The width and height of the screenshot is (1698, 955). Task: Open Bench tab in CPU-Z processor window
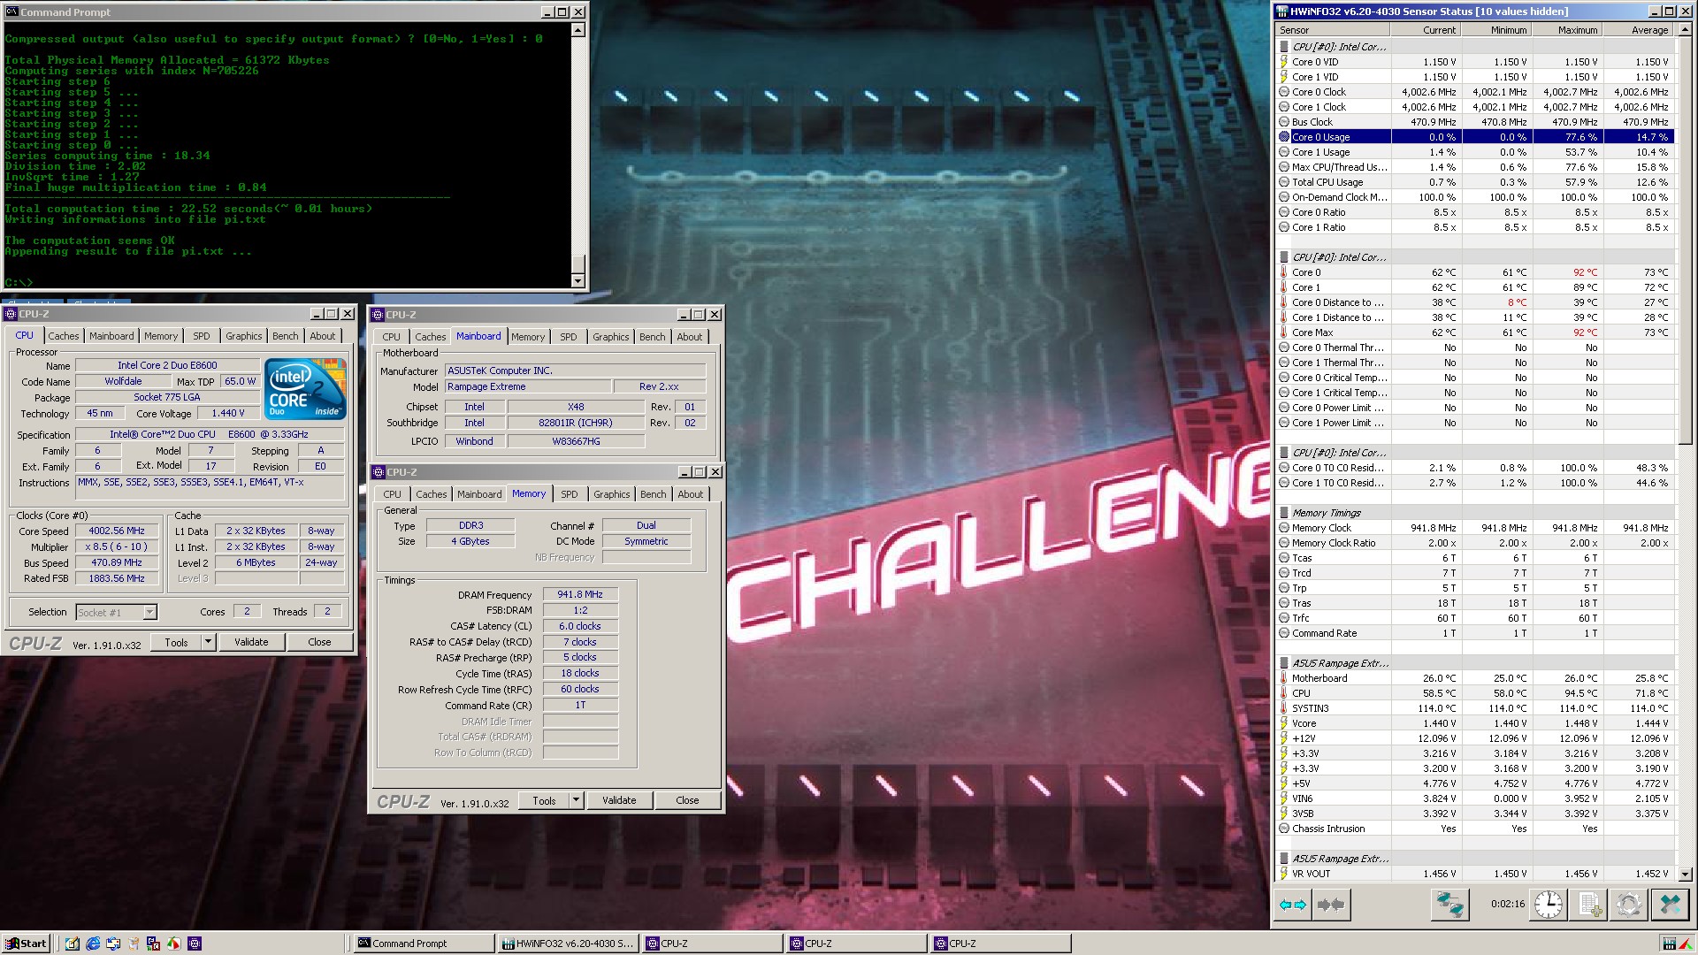coord(285,336)
